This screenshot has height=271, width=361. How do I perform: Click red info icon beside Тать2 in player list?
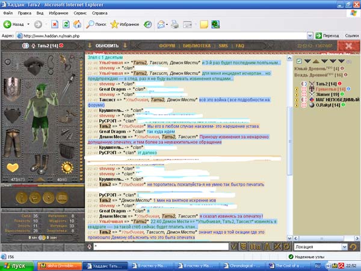339,84
